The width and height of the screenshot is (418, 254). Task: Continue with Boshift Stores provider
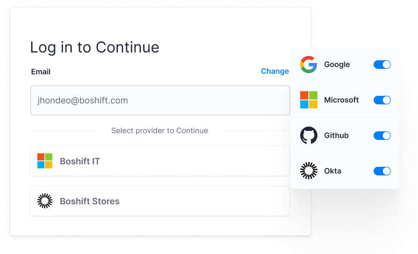coord(160,201)
